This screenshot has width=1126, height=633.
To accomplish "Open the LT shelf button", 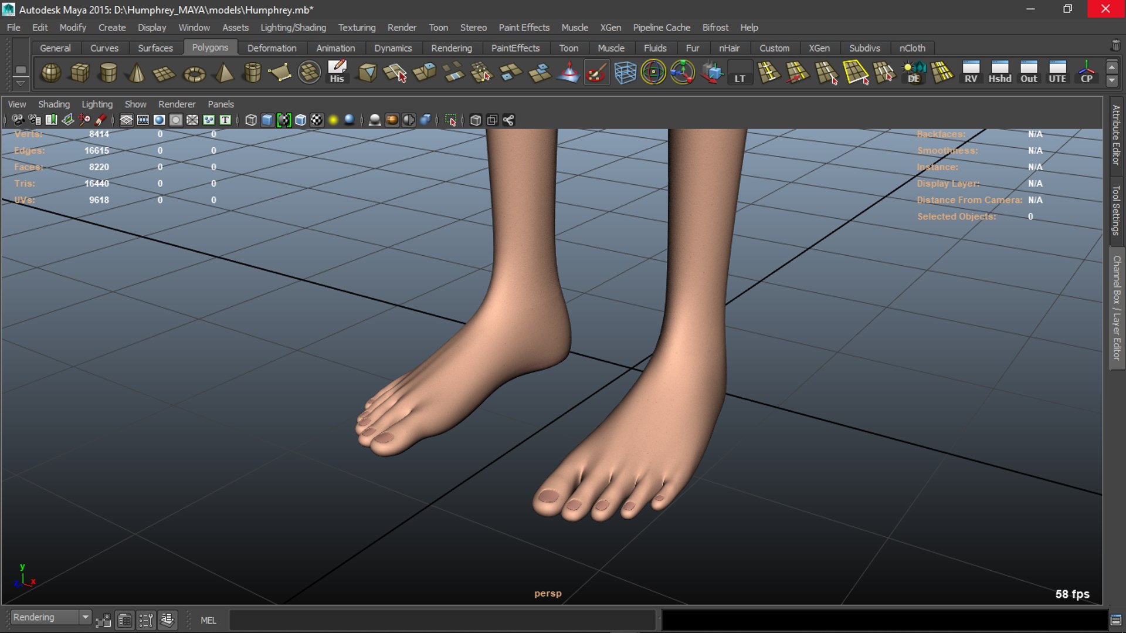I will tap(740, 73).
